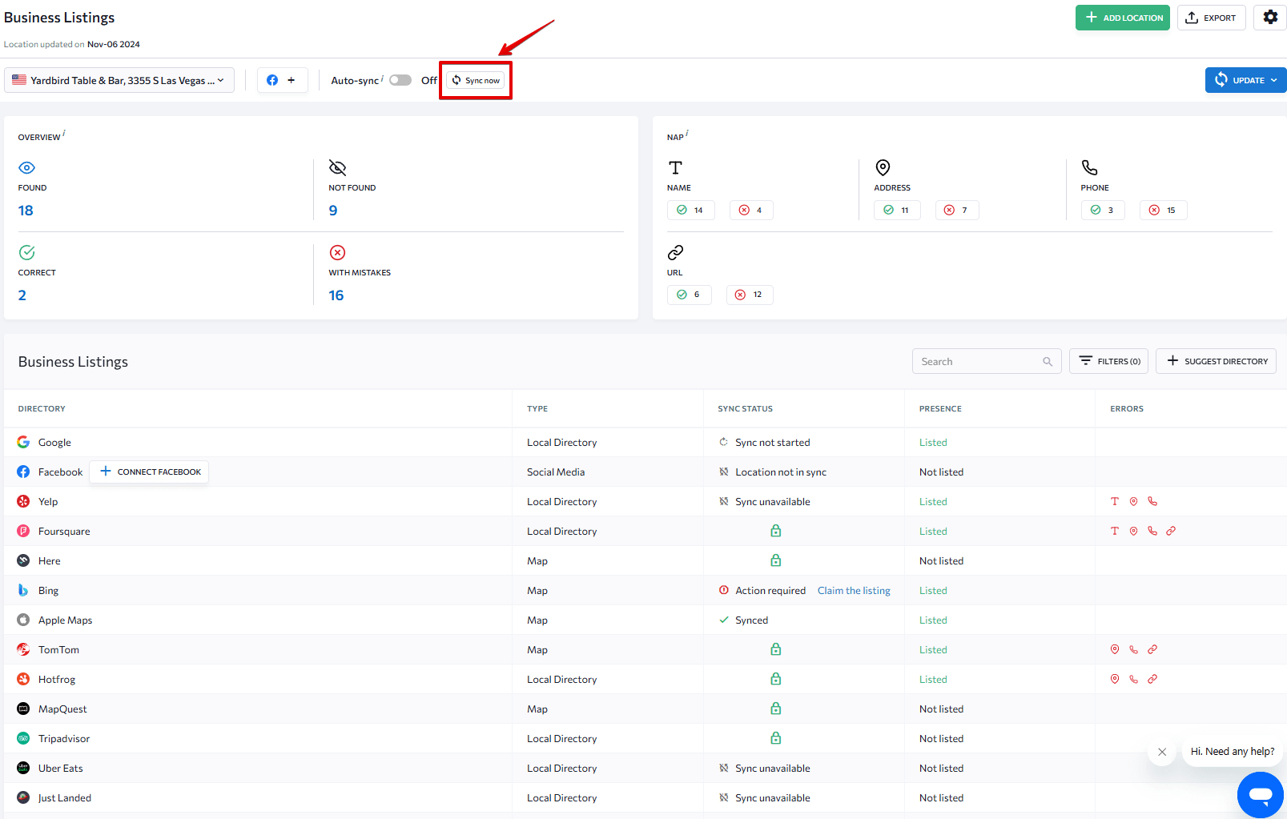Click the settings gear icon
Screen dimensions: 1287x819
point(1270,17)
